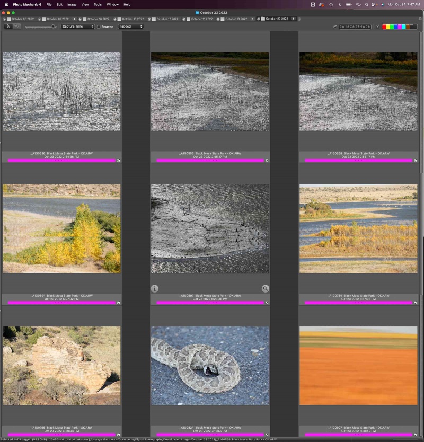Filter by the magenta color class swatch
This screenshot has width=424, height=442.
click(x=400, y=26)
